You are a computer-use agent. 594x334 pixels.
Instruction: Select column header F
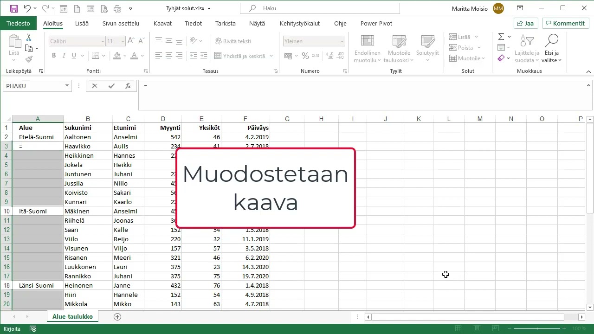pyautogui.click(x=245, y=119)
